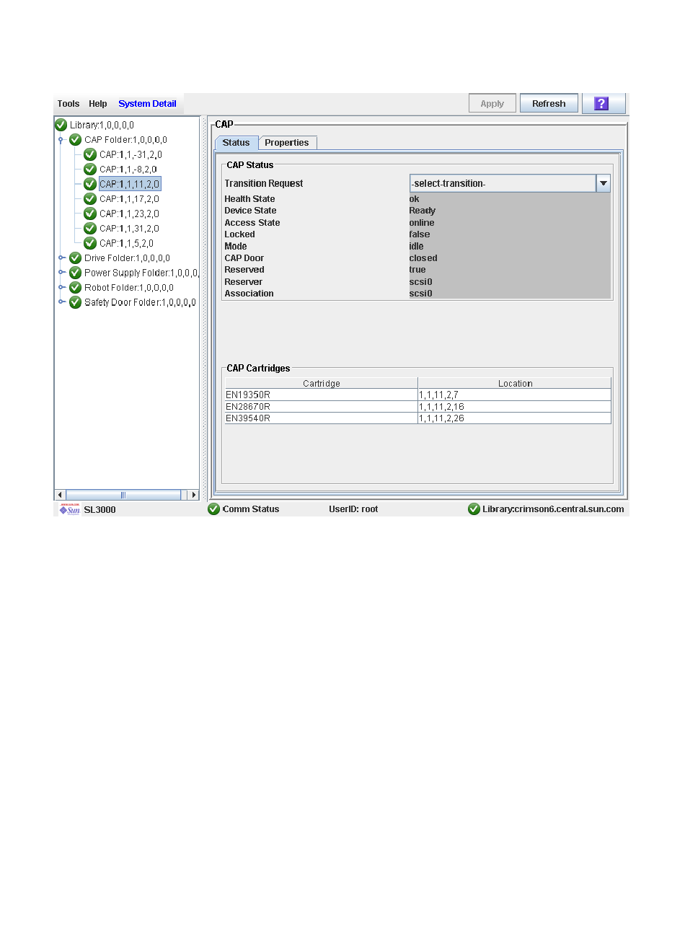Select tree item CAP:1,1,-31,2,0
The image size is (685, 937).
(x=131, y=154)
